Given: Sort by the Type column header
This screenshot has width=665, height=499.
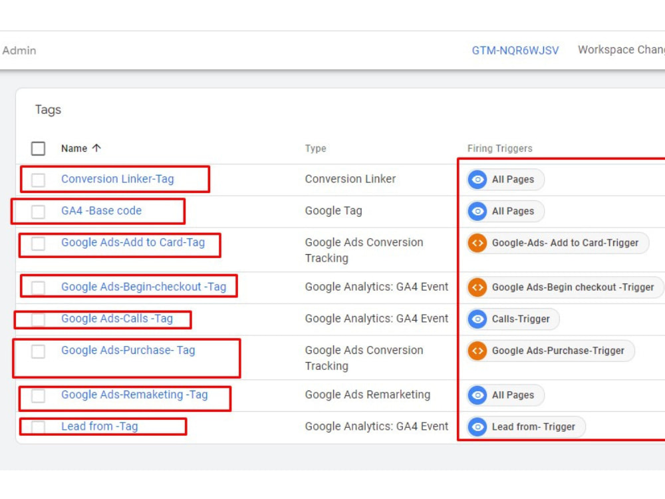Looking at the screenshot, I should coord(315,148).
